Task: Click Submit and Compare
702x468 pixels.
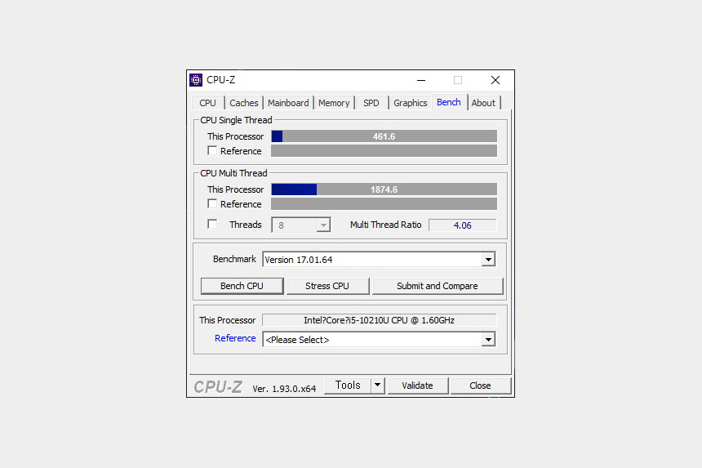Action: tap(438, 286)
